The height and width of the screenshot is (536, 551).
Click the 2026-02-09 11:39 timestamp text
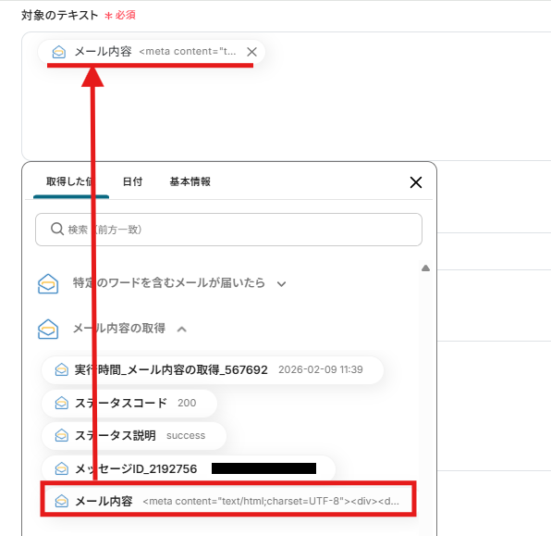(321, 369)
